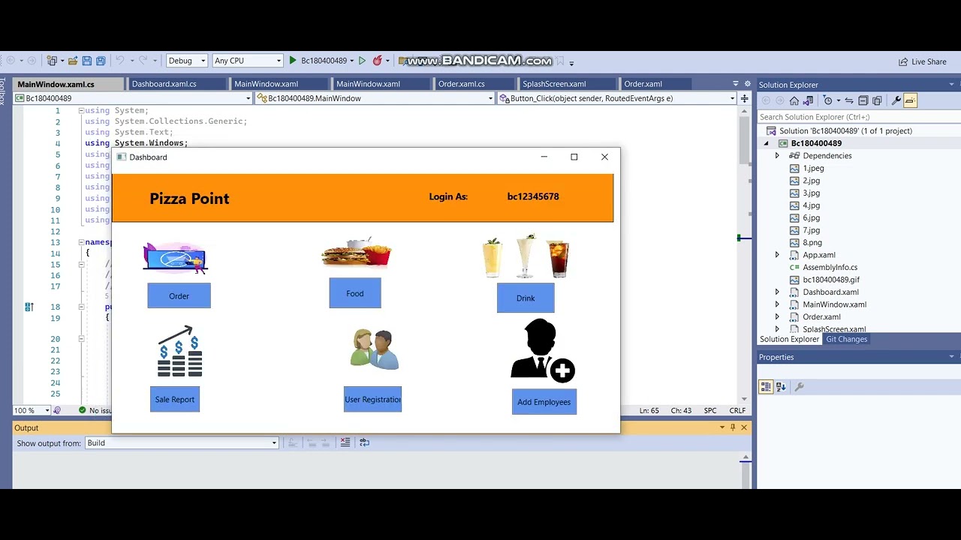Screen dimensions: 961x540
Task: Open the Food button in the Dashboard
Action: tap(355, 293)
